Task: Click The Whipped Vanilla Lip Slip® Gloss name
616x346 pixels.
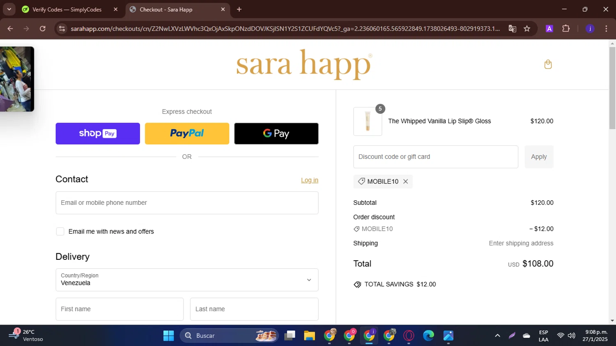Action: coord(439,121)
